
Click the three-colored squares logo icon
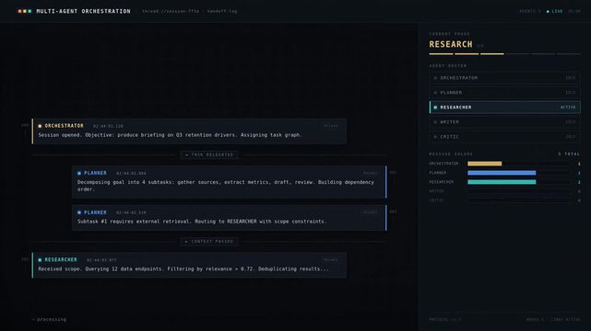point(25,11)
